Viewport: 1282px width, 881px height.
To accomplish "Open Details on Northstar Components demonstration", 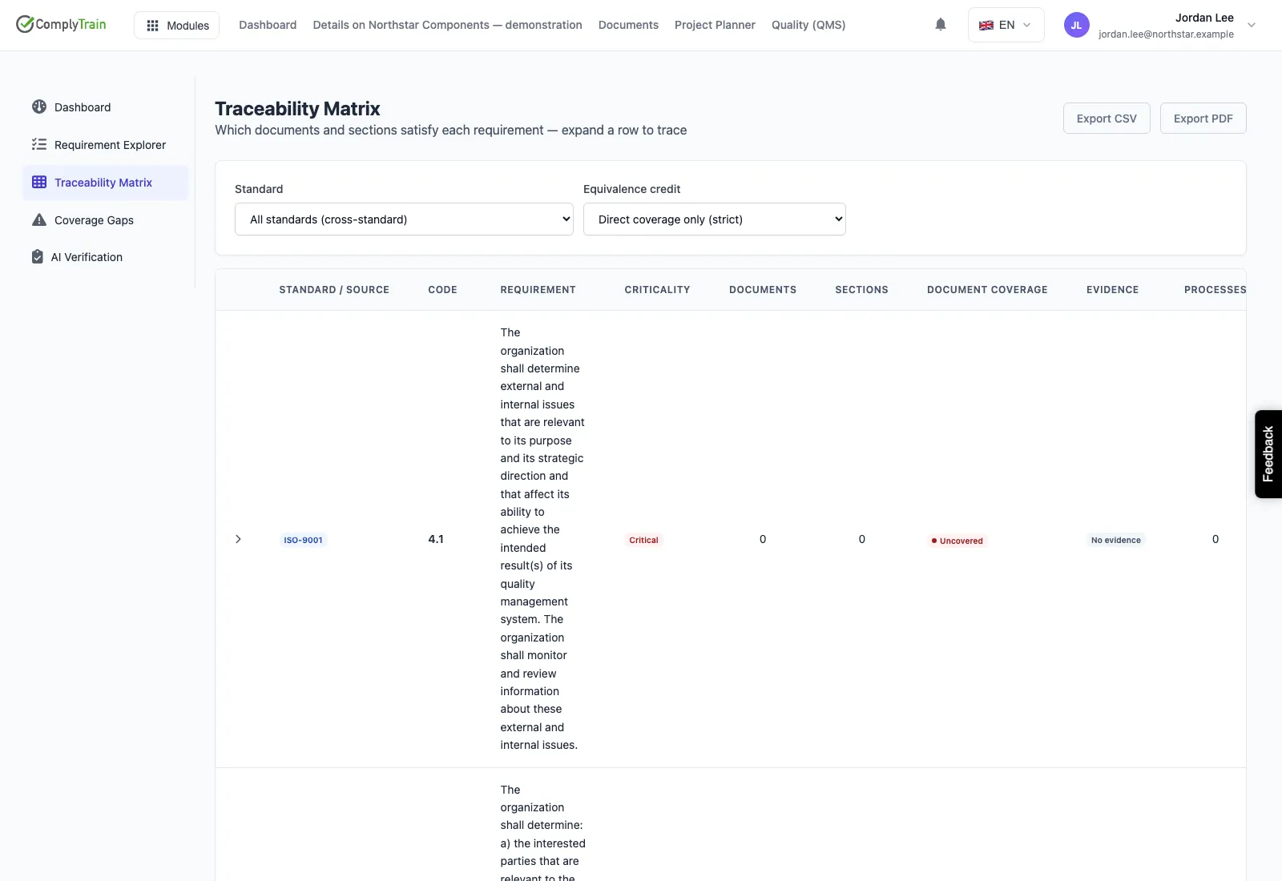I will point(447,25).
